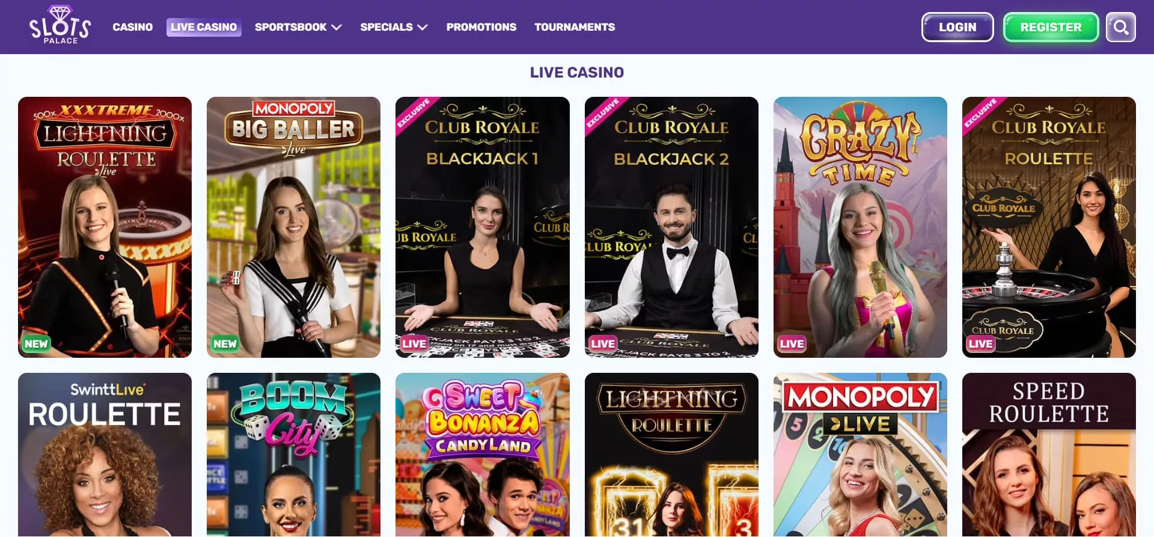Image resolution: width=1154 pixels, height=537 pixels.
Task: Click the EXCLUSIVE ribbon on Club Royale Blackjack 1
Action: tap(414, 113)
